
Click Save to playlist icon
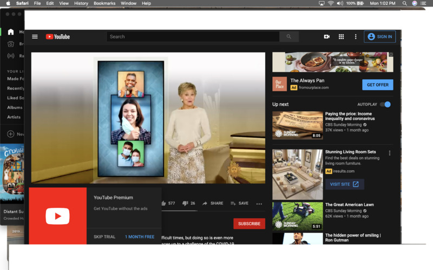233,204
